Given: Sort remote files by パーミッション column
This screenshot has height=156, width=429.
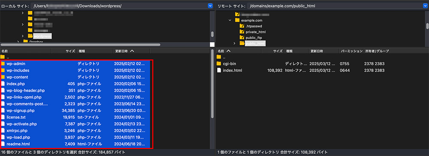Looking at the screenshot, I should click(351, 51).
